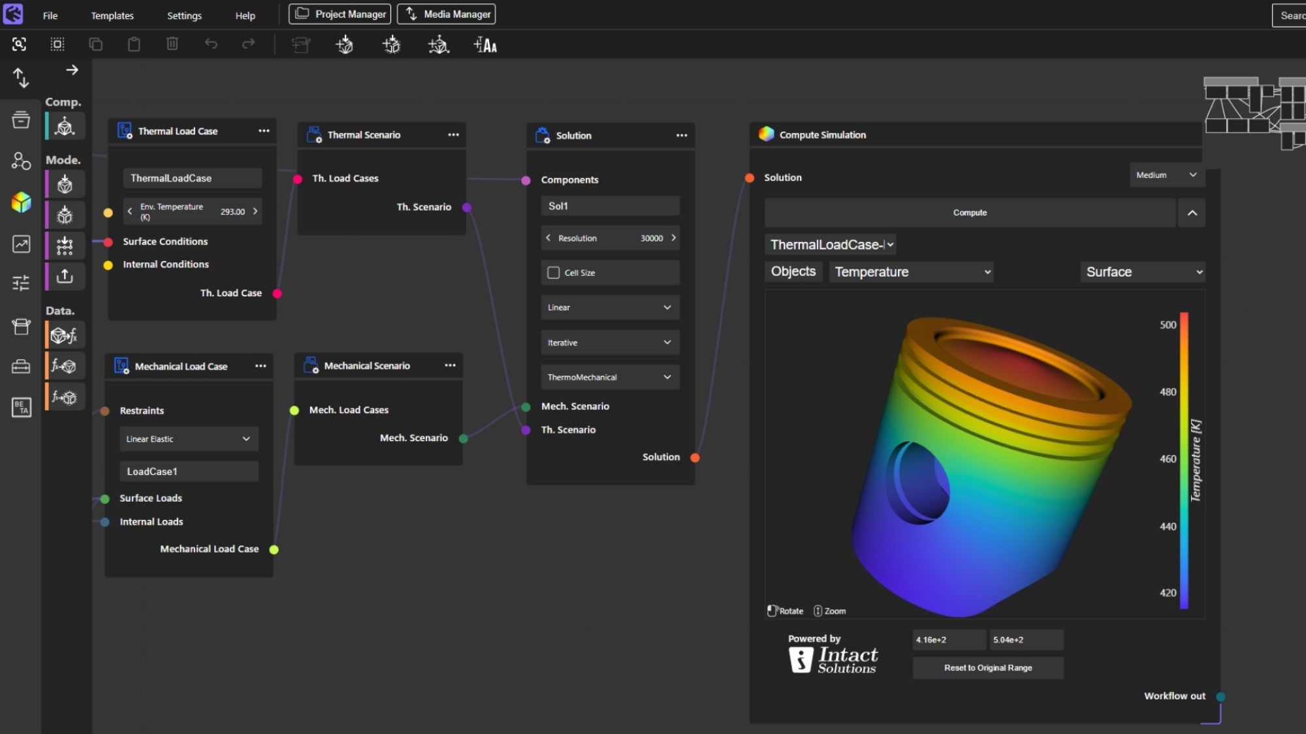1306x734 pixels.
Task: Increase Resolution value with right arrow
Action: coord(673,238)
